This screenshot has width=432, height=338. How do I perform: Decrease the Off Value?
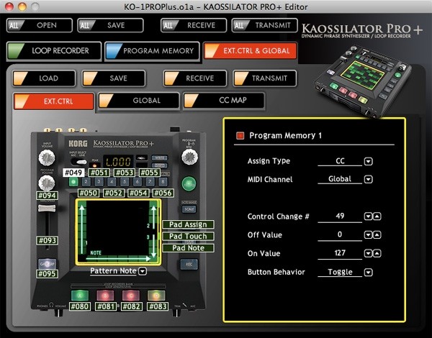tap(369, 234)
